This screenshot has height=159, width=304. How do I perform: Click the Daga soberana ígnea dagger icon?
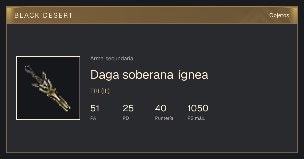pyautogui.click(x=48, y=88)
